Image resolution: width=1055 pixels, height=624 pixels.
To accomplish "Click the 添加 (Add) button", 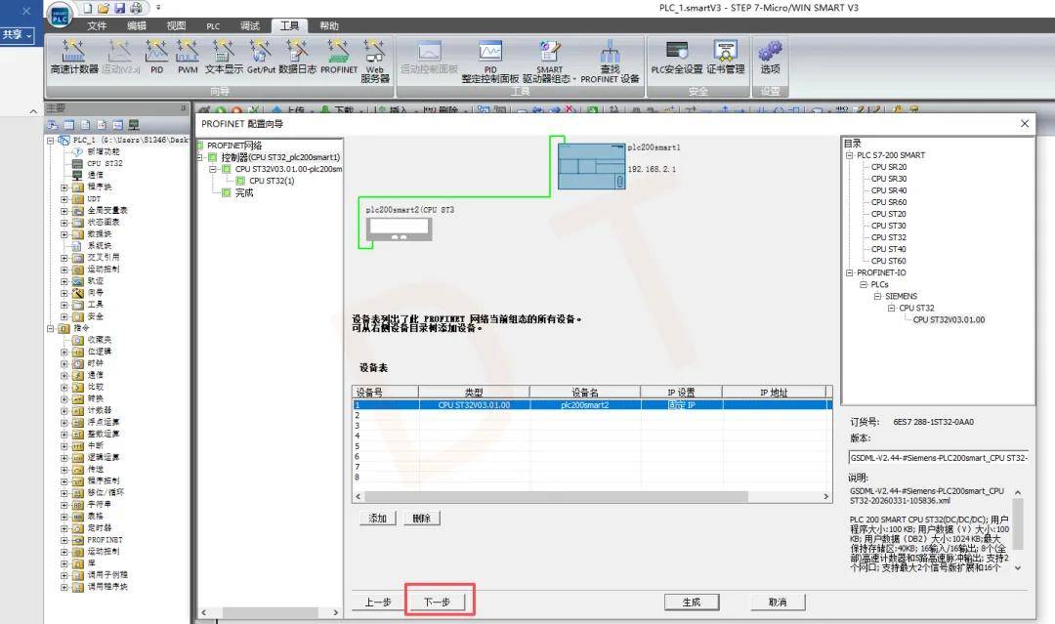I will click(377, 518).
